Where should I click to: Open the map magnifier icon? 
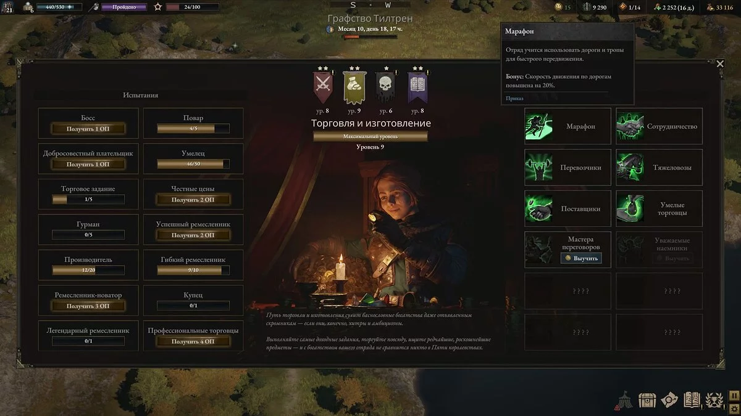click(669, 400)
